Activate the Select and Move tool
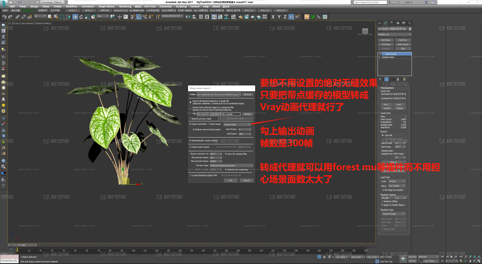This screenshot has height=264, width=482. pos(75,17)
